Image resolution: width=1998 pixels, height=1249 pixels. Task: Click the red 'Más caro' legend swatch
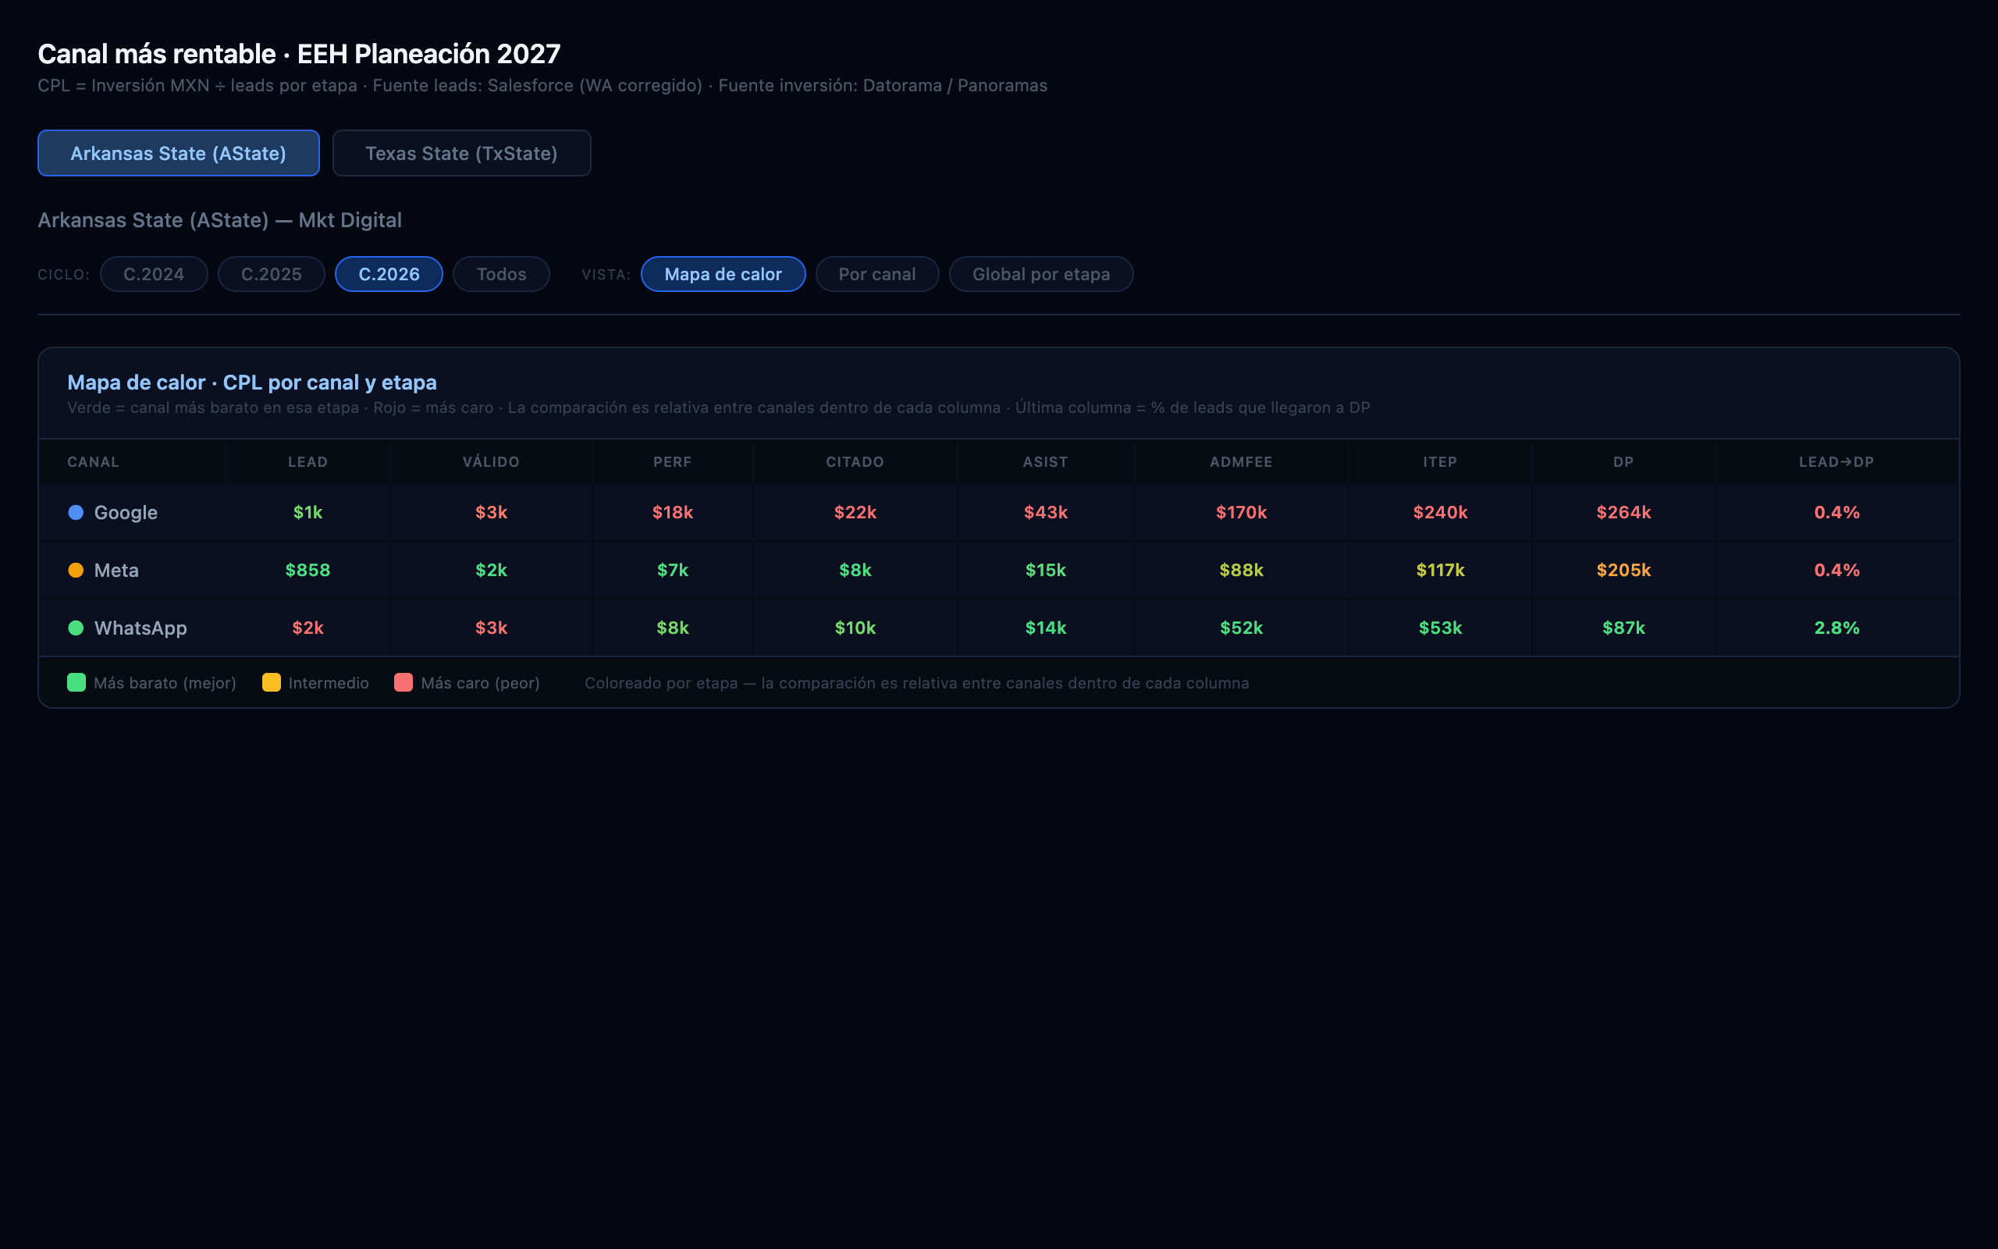pos(403,682)
